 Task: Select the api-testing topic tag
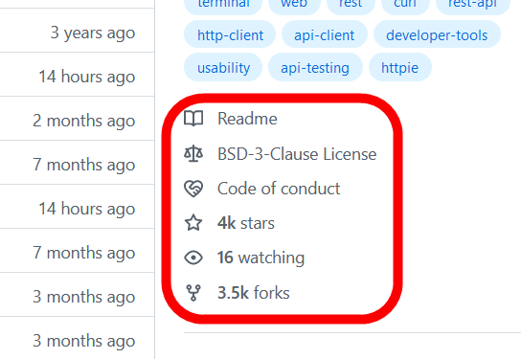pos(315,67)
